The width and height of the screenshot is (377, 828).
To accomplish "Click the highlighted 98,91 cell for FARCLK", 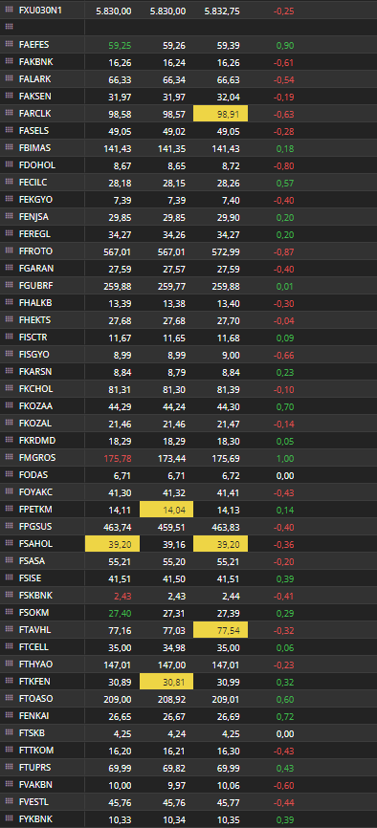I will pyautogui.click(x=220, y=114).
